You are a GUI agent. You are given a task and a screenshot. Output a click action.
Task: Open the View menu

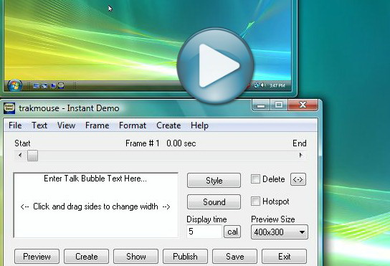pos(66,125)
